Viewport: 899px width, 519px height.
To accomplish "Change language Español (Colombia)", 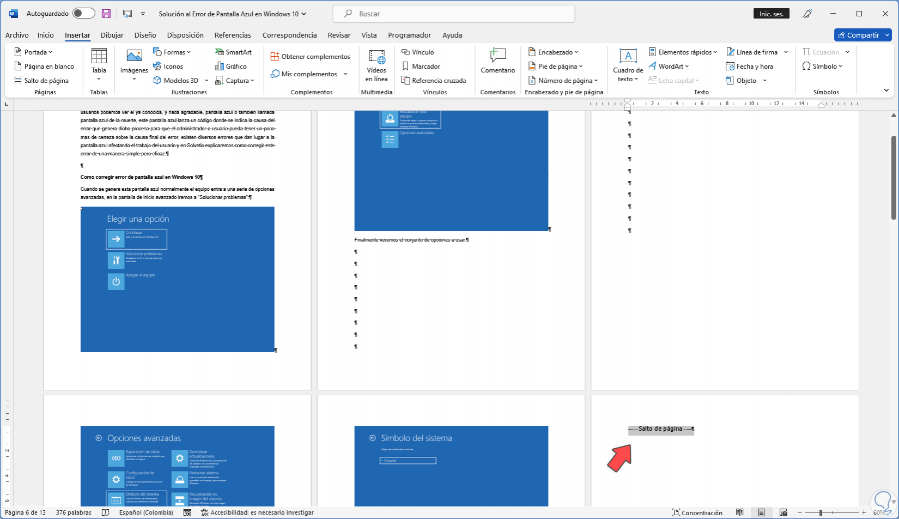I will click(x=146, y=512).
